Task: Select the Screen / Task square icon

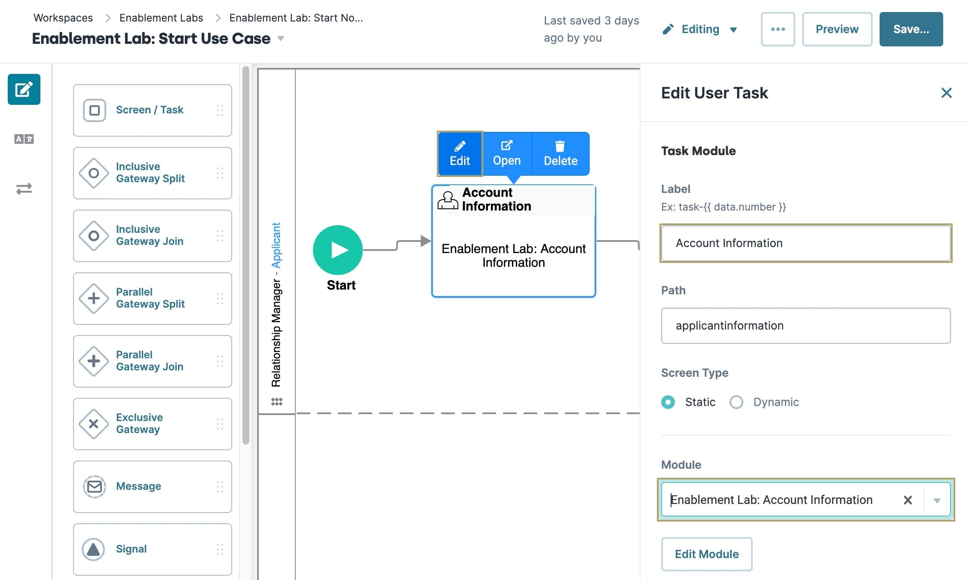Action: (95, 110)
